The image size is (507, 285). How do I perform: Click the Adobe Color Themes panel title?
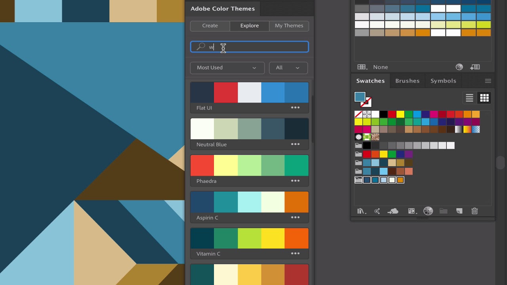223,9
